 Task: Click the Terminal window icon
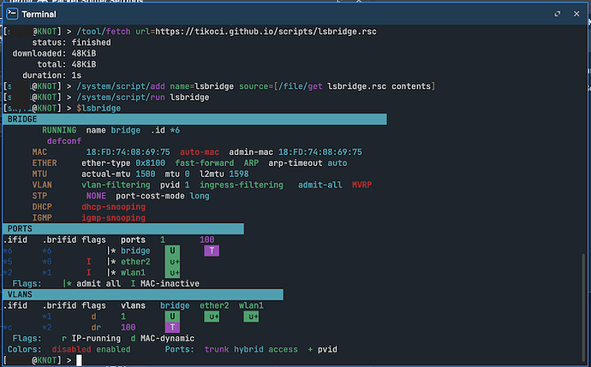[x=12, y=14]
